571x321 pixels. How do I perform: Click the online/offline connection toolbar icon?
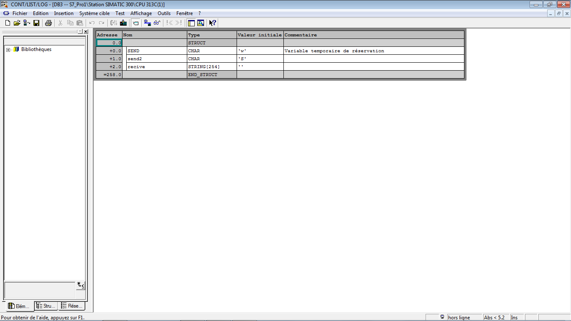tap(148, 23)
